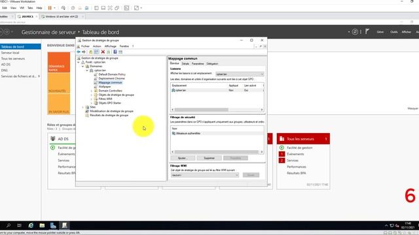419x235 pixels.
Task: Open Fichier menu in group policy window
Action: pyautogui.click(x=85, y=46)
